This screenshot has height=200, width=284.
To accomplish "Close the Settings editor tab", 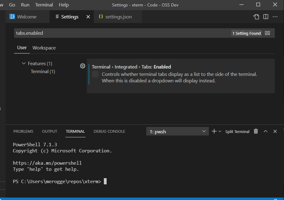I will tap(88, 17).
